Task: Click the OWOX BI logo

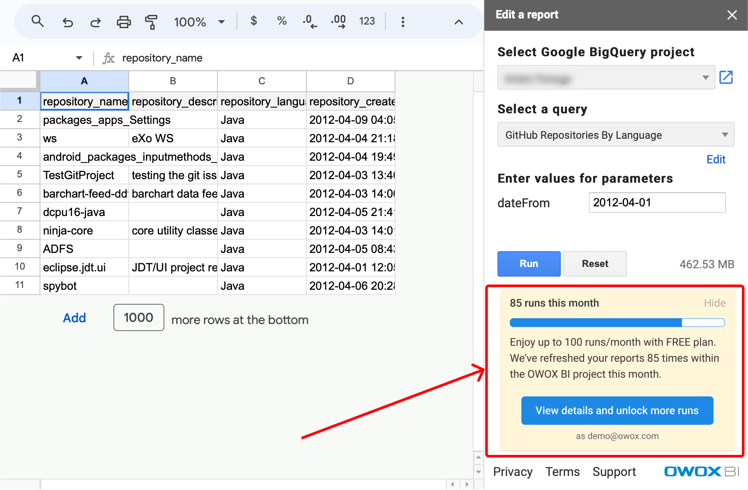Action: click(x=702, y=471)
